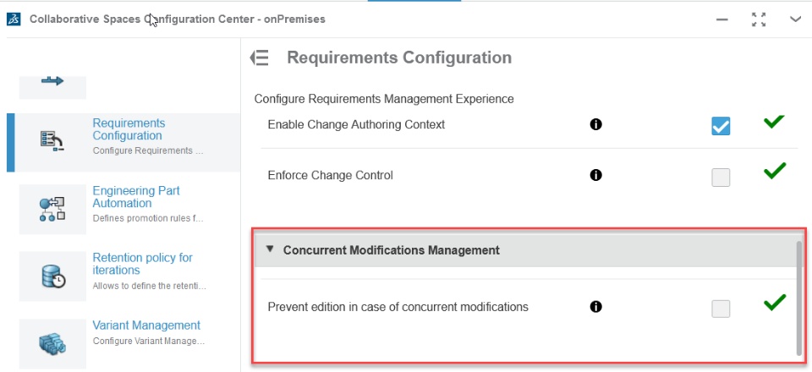Select Requirements Configuration sidebar entry
This screenshot has width=812, height=372.
127,129
